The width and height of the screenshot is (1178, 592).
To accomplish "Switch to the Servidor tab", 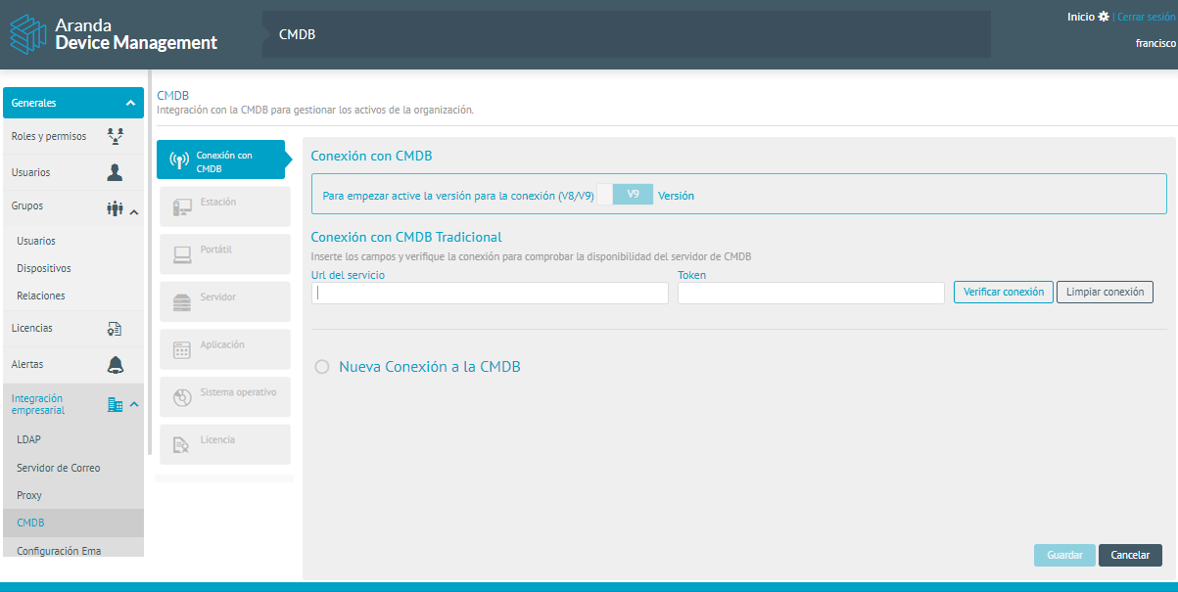I will 225,302.
